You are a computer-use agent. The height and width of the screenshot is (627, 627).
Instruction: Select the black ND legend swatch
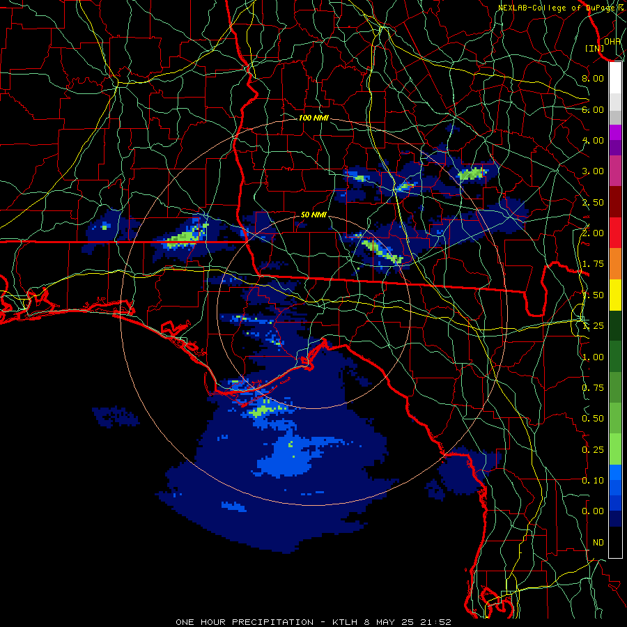pos(615,542)
